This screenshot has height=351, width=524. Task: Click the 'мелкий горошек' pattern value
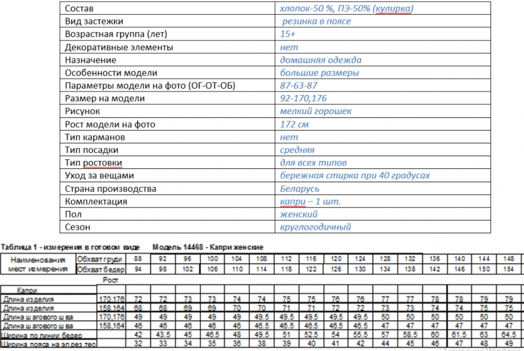[x=315, y=111]
